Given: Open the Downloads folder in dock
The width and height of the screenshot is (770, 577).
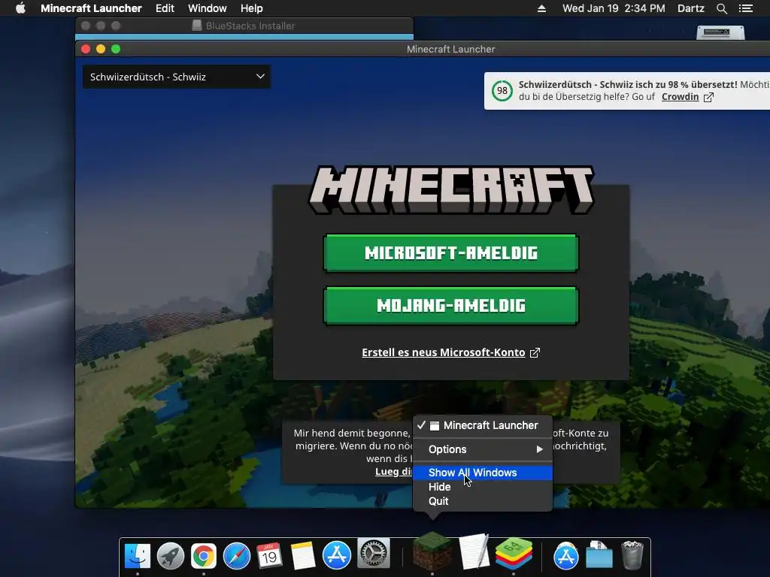Looking at the screenshot, I should pyautogui.click(x=599, y=556).
